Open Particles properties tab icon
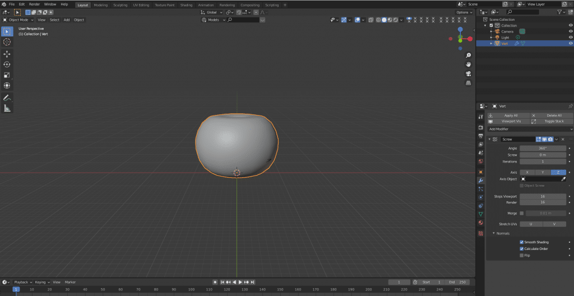This screenshot has width=574, height=296. (480, 189)
